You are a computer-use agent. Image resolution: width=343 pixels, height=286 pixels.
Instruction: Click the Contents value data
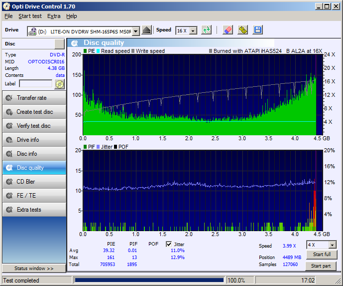point(60,75)
